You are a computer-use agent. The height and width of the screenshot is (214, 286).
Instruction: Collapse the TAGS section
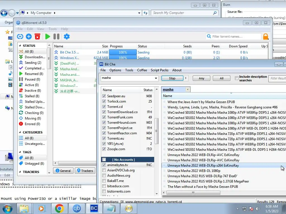coord(20,152)
